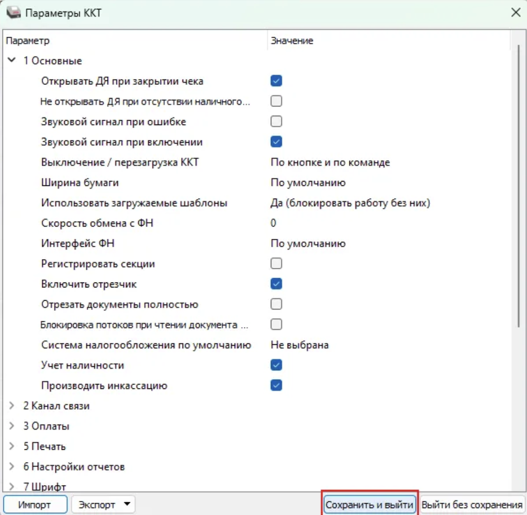Click Выйти без сохранения button
This screenshot has width=527, height=515.
click(x=472, y=504)
